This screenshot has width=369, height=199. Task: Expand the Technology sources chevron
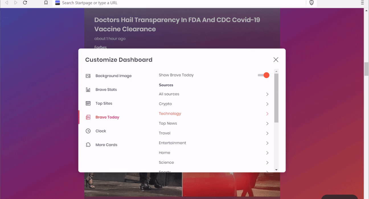[x=267, y=114]
